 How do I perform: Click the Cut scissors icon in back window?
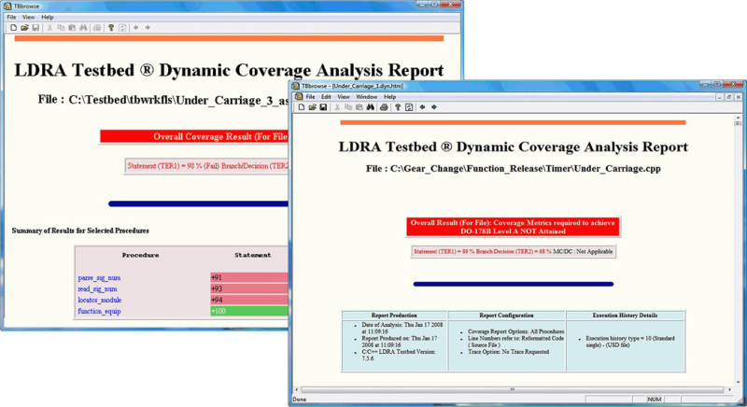click(x=49, y=28)
